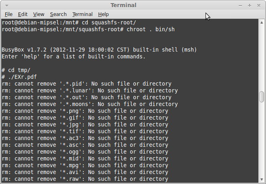Click the vertical scrollbar handle
266x184 pixels.
[x=262, y=97]
